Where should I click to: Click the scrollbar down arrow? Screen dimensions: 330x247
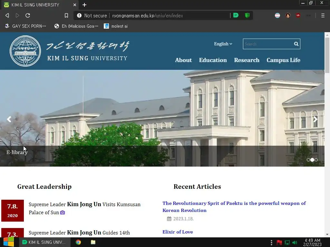(x=327, y=234)
